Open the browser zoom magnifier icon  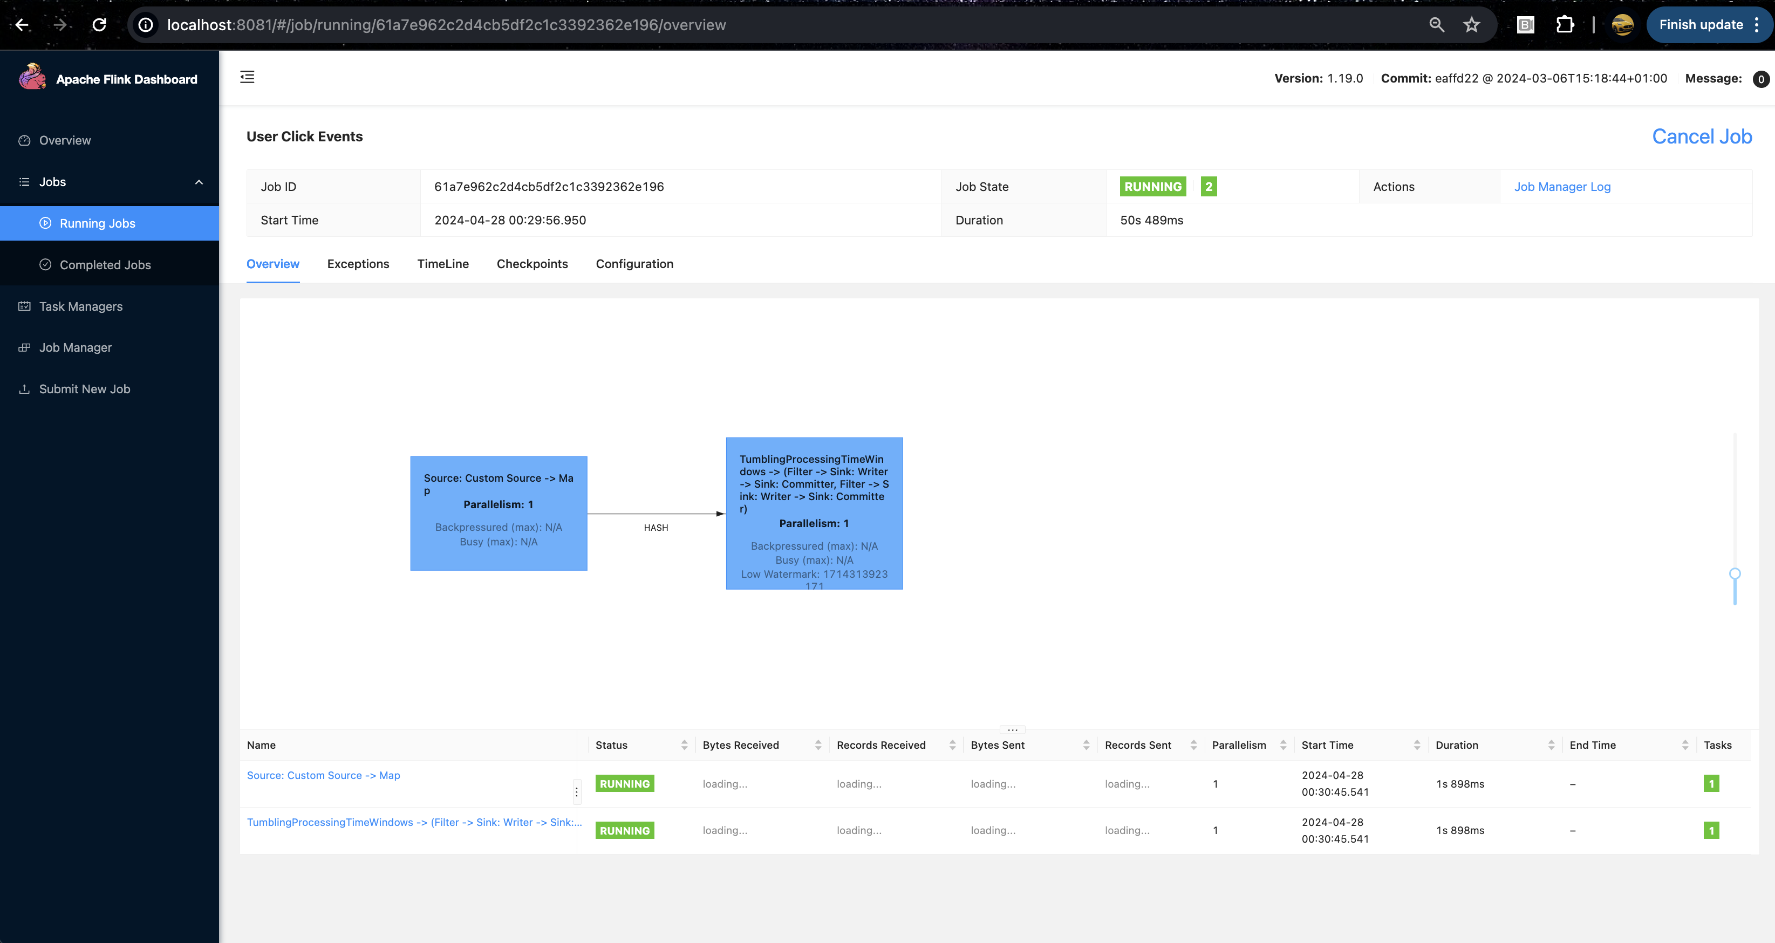pyautogui.click(x=1436, y=25)
